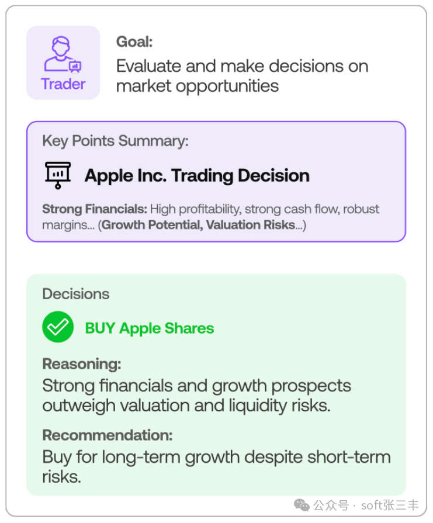The width and height of the screenshot is (433, 523).
Task: Click the green checkmark circle icon
Action: 58,327
